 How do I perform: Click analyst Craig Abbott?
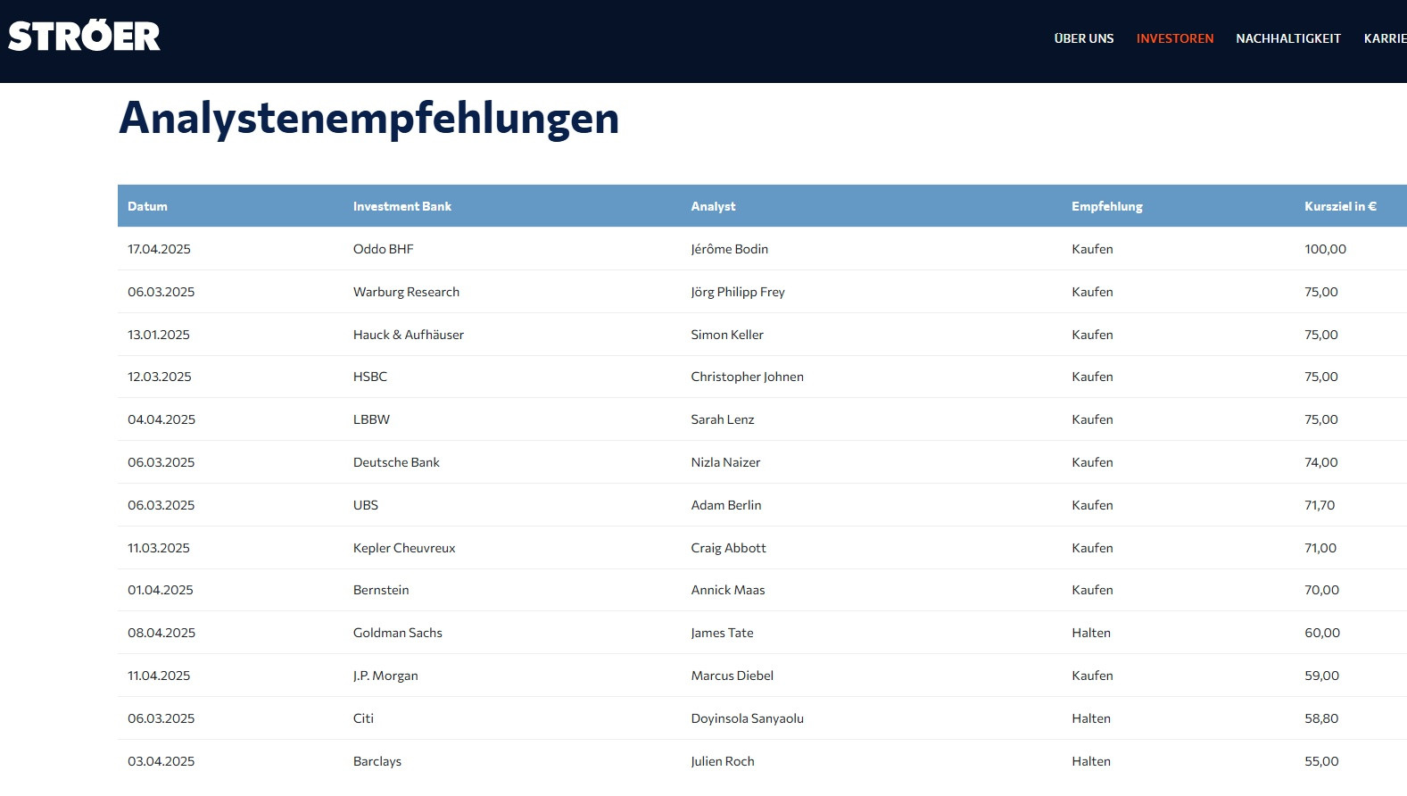click(728, 548)
